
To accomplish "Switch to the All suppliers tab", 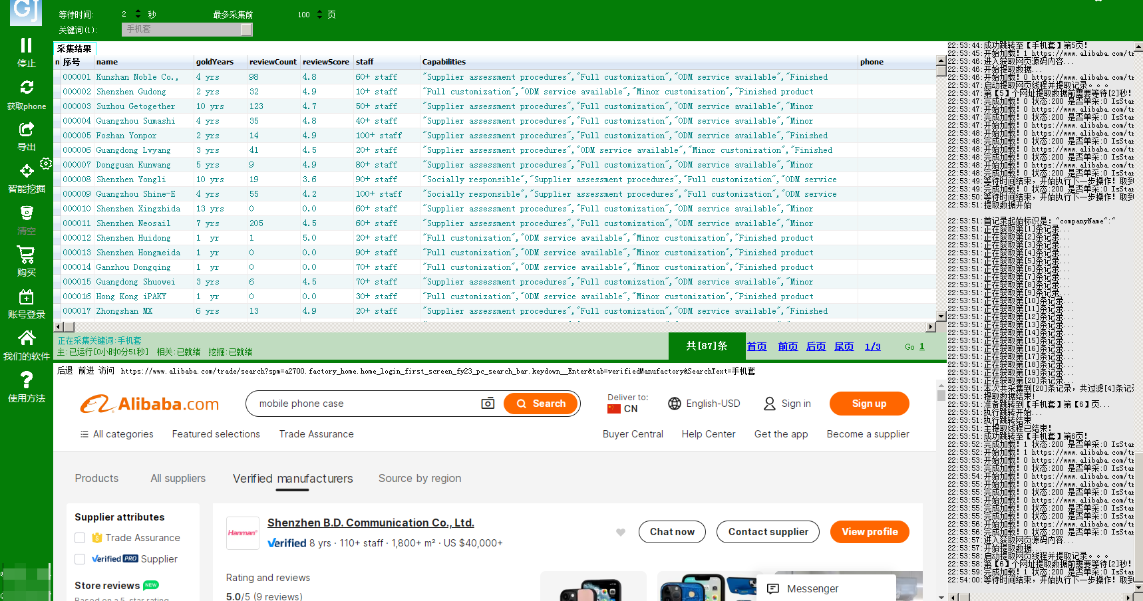I will point(178,478).
